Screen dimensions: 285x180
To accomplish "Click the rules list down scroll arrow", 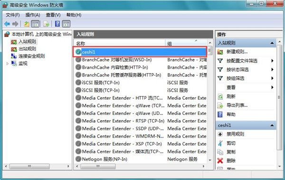I will click(x=210, y=160).
